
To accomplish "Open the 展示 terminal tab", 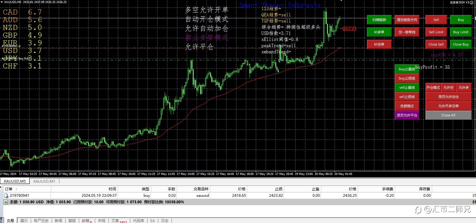I will tap(24, 221).
